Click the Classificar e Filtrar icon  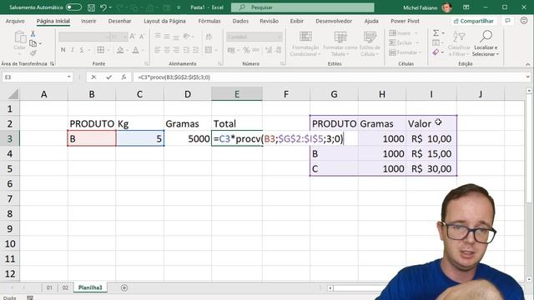[459, 37]
